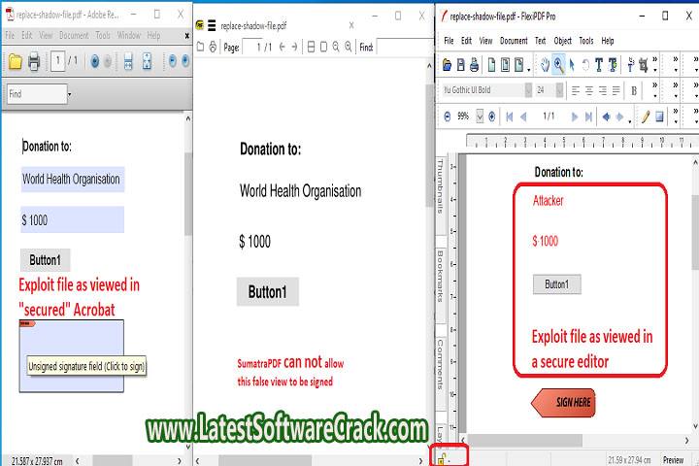Click Button1 in the FlexiPDF document

tap(557, 284)
